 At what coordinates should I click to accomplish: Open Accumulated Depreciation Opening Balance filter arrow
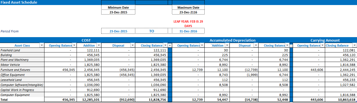pos(202,45)
